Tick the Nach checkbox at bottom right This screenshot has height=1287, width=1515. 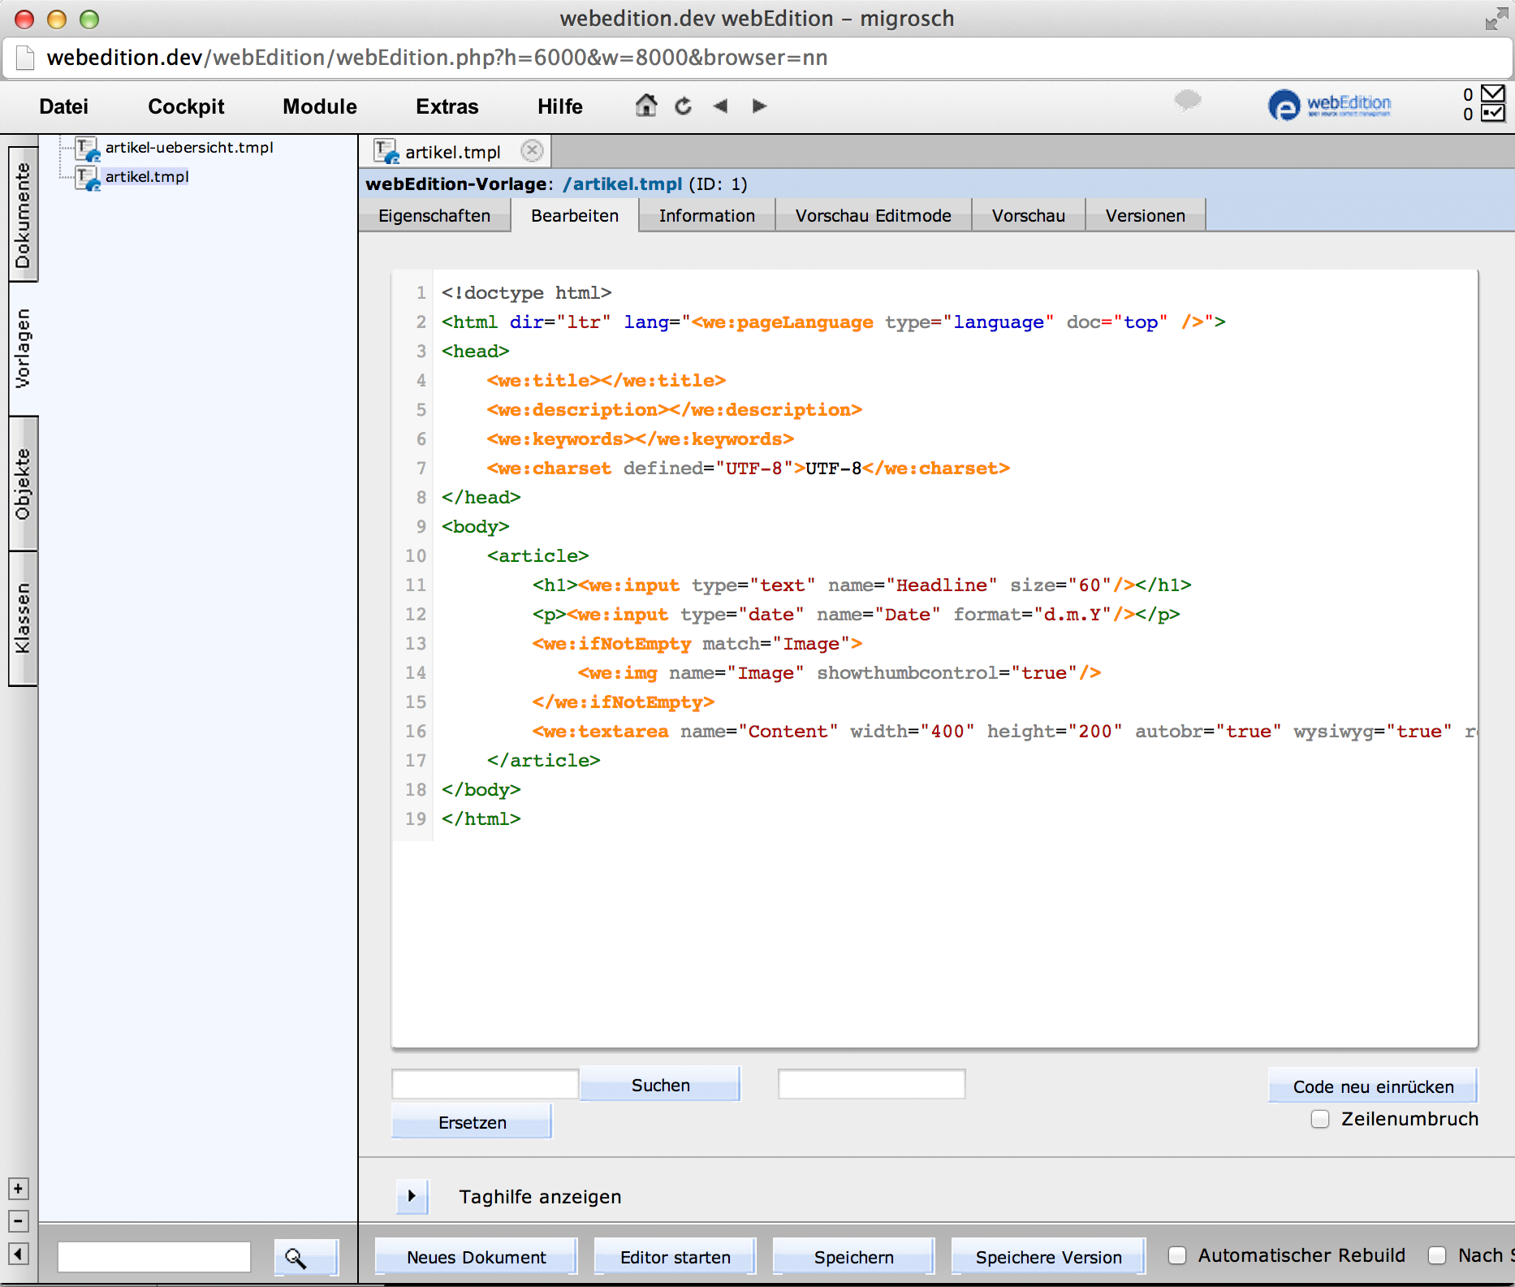click(1437, 1255)
